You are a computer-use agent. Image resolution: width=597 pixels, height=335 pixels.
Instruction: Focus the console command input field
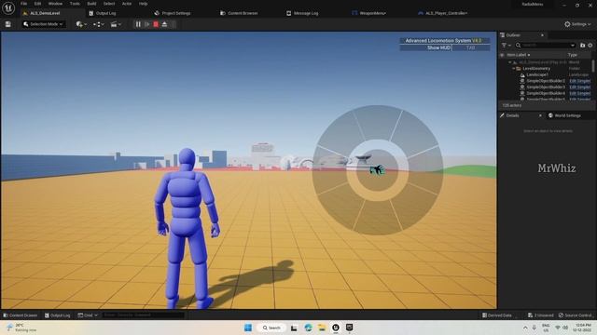coord(143,315)
